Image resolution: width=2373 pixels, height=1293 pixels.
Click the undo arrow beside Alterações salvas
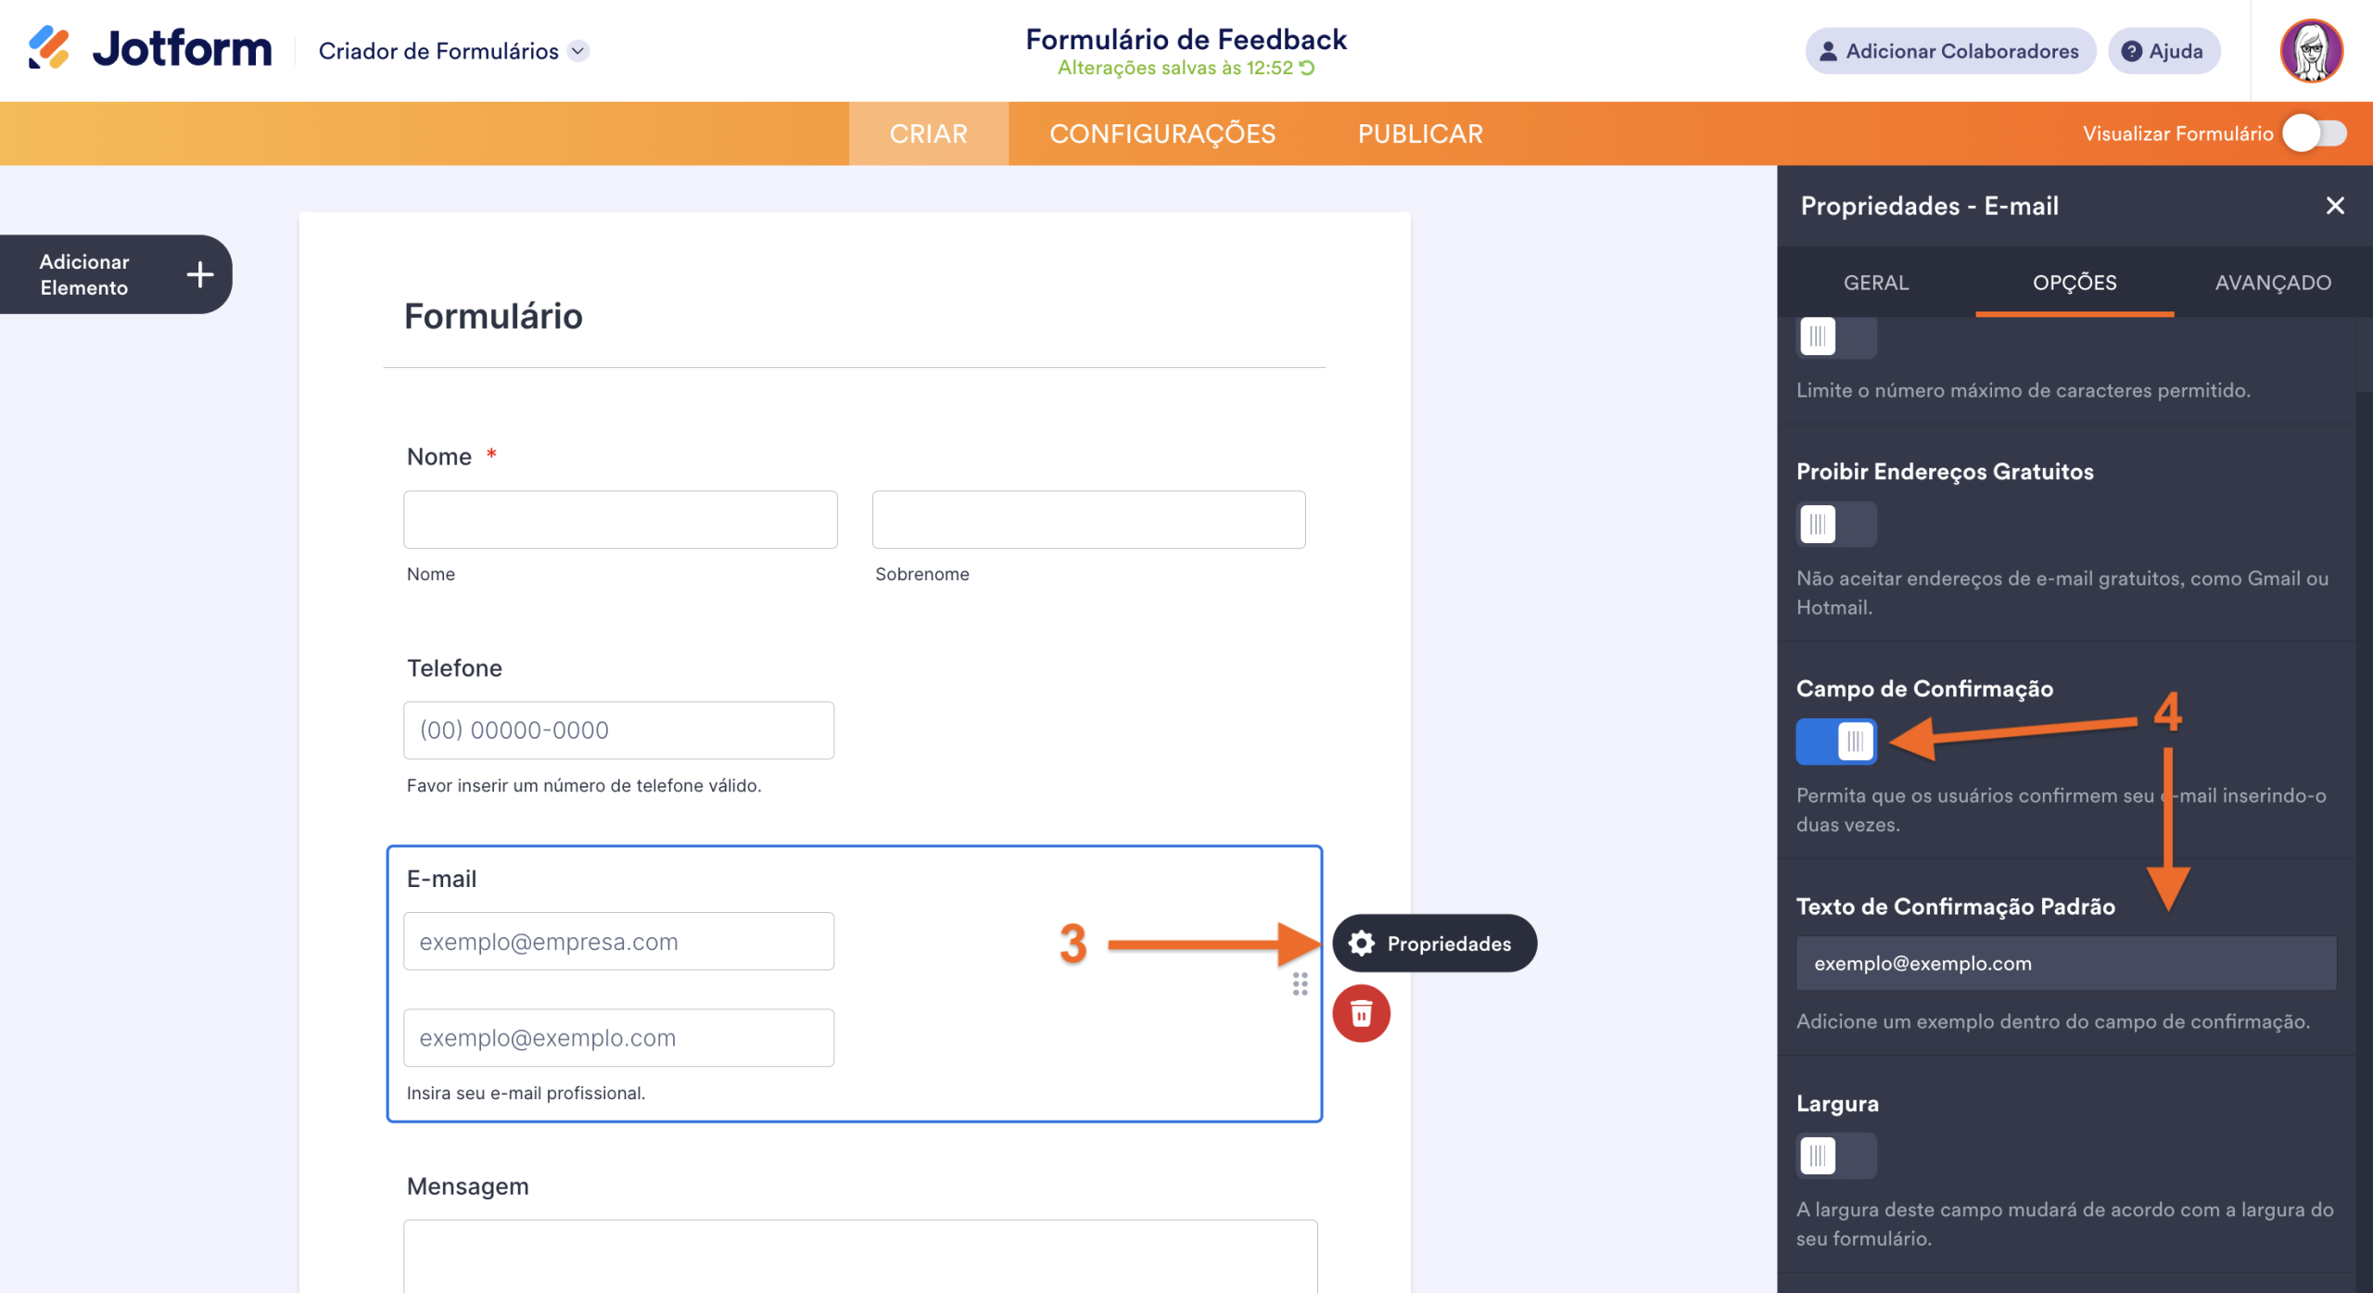pyautogui.click(x=1307, y=67)
